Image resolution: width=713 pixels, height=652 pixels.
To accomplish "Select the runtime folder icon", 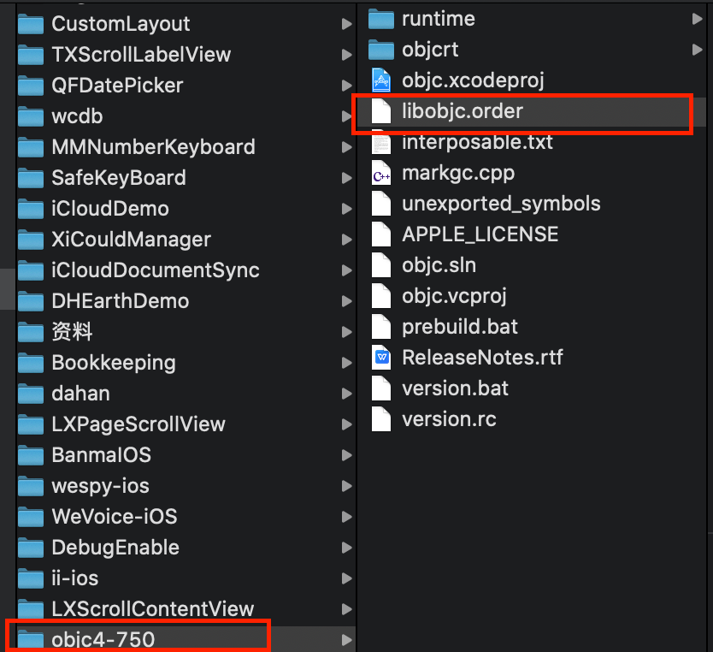I will point(381,19).
